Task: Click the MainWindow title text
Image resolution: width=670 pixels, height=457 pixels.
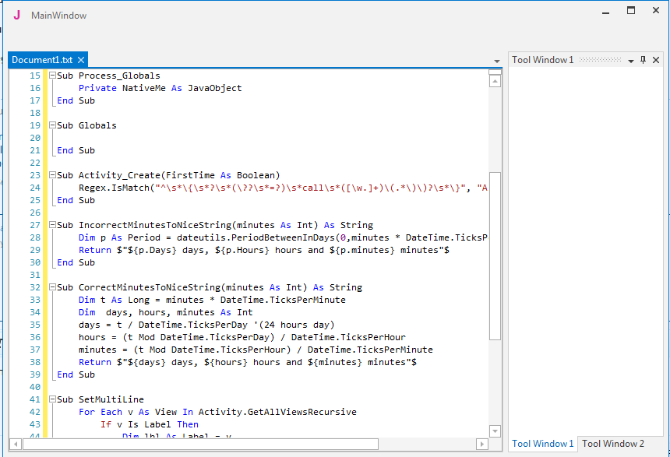Action: [59, 16]
